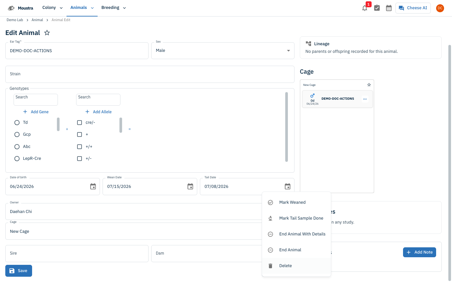Image resolution: width=452 pixels, height=282 pixels.
Task: Click the male symbol icon in cage card
Action: pos(312,96)
